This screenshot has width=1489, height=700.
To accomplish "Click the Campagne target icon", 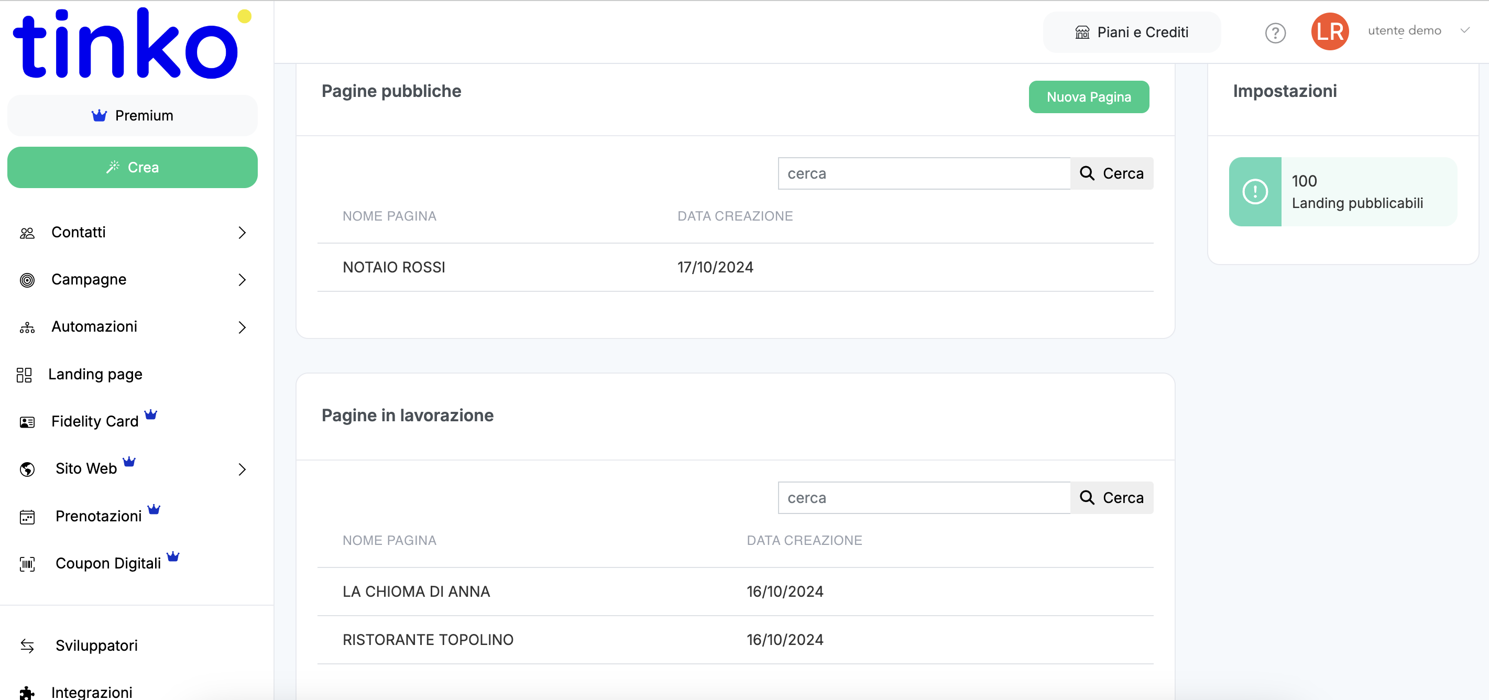I will pos(27,280).
